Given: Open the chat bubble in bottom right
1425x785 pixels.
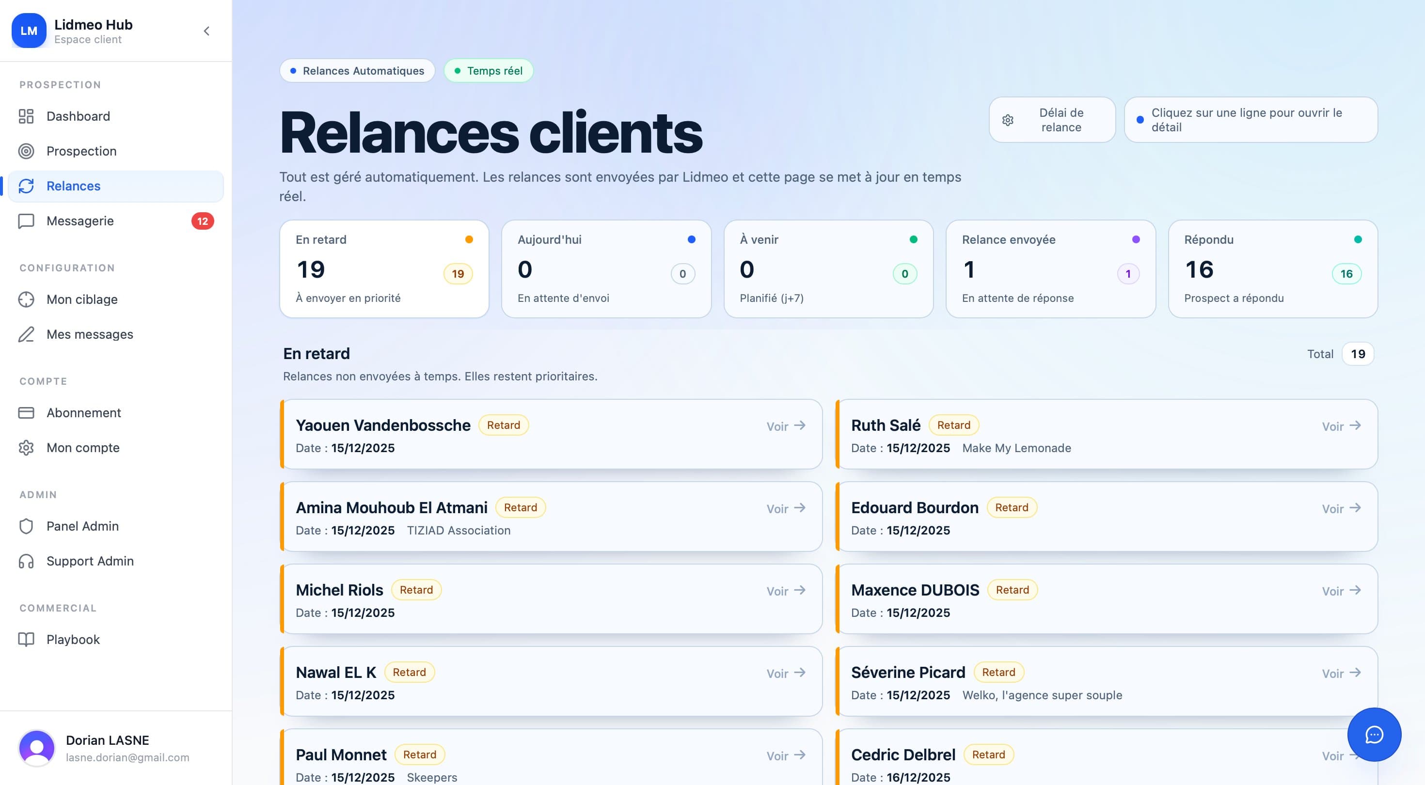Looking at the screenshot, I should (x=1375, y=735).
